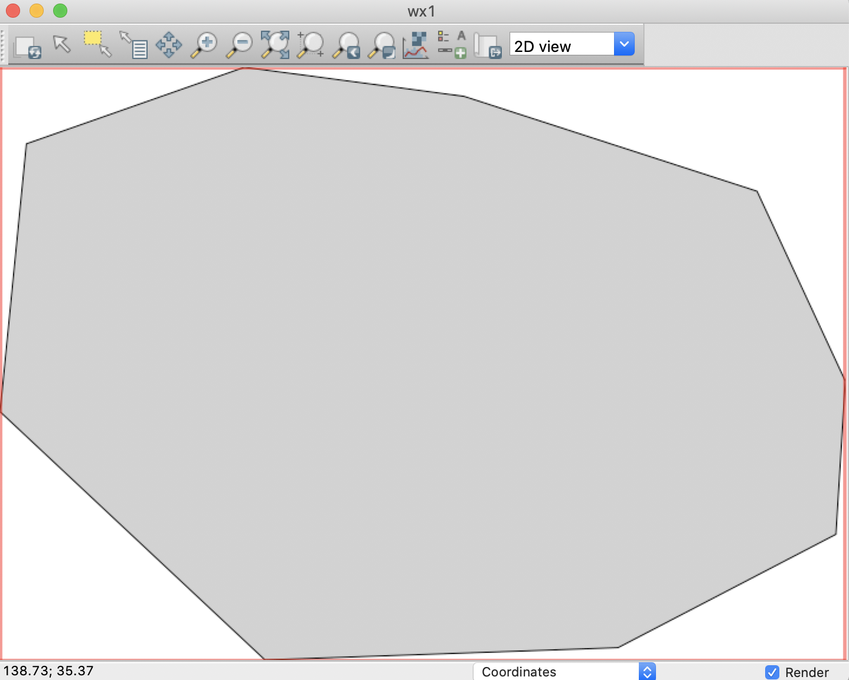Open the Analyze map profile tool
849x680 pixels.
(x=416, y=44)
